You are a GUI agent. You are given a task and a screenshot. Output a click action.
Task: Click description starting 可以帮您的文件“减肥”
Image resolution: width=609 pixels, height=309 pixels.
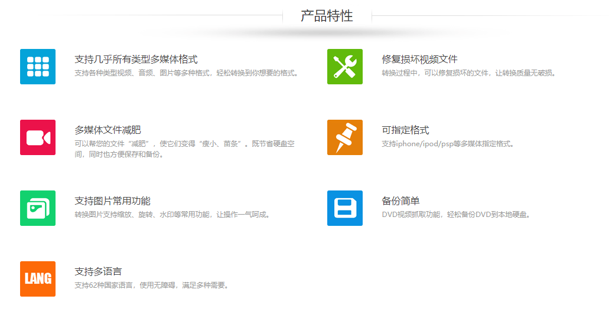[184, 149]
